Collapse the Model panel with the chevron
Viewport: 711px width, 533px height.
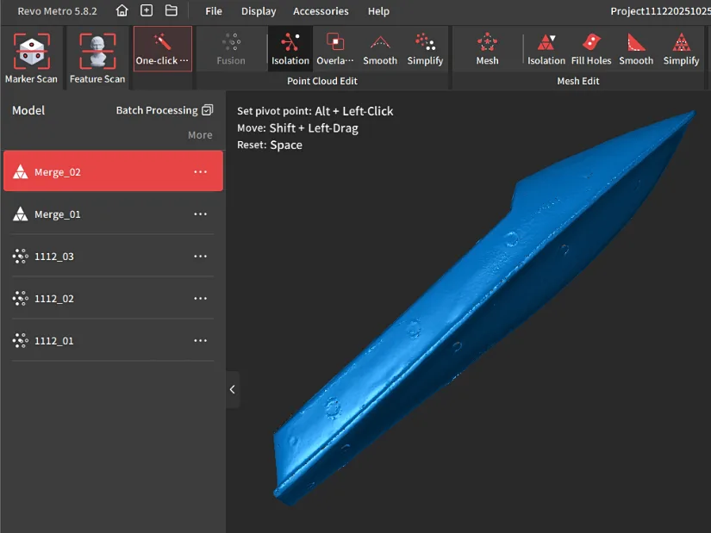(232, 389)
